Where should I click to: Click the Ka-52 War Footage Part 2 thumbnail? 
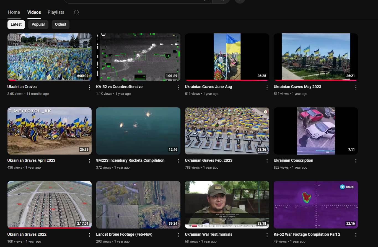point(316,205)
